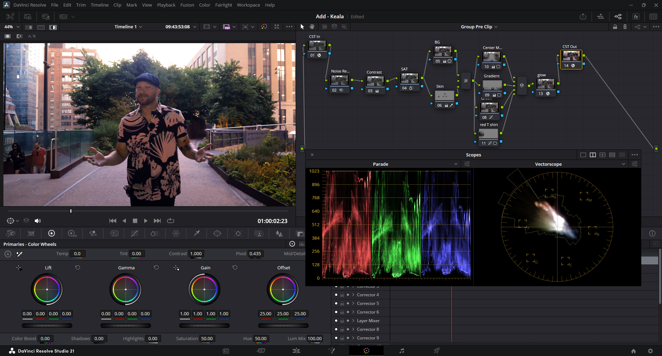
Task: Open the Fusion page from bottom bar
Action: [332, 351]
